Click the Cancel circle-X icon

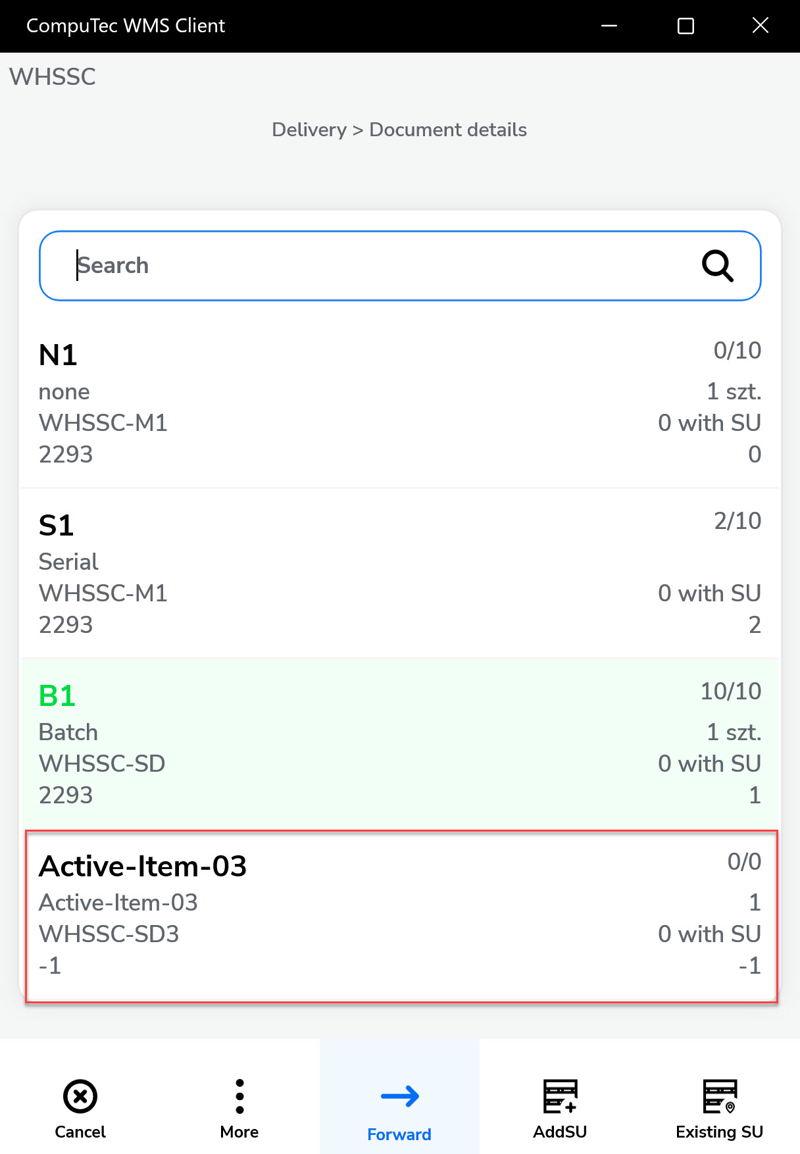pos(80,1096)
